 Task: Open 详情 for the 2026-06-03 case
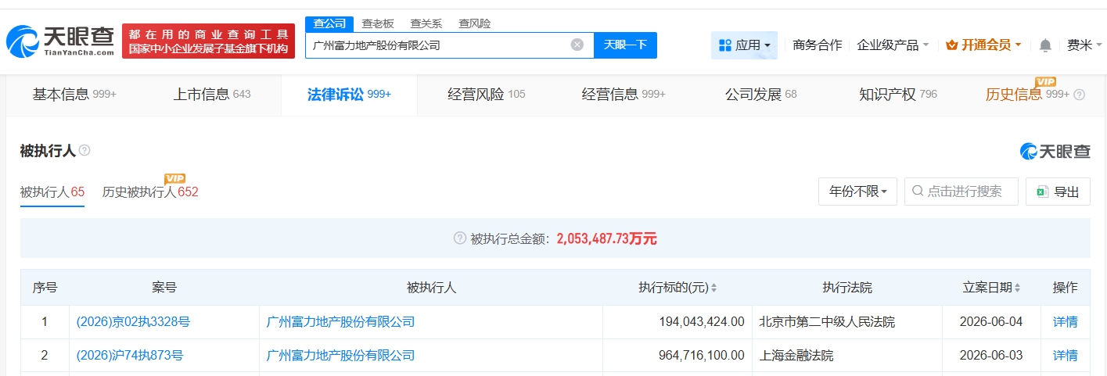(1065, 355)
